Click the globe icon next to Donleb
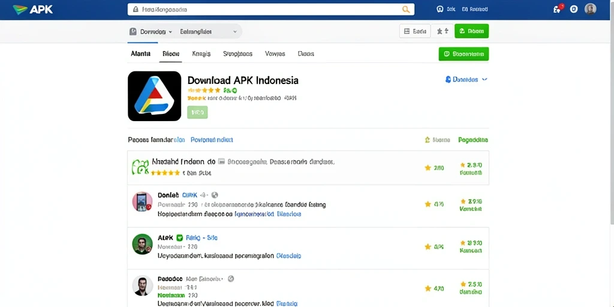The image size is (614, 307). tap(215, 195)
